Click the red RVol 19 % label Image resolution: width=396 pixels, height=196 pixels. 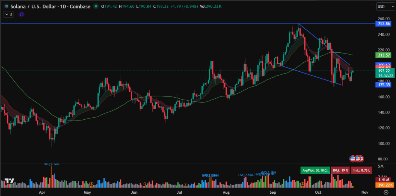(x=340, y=170)
